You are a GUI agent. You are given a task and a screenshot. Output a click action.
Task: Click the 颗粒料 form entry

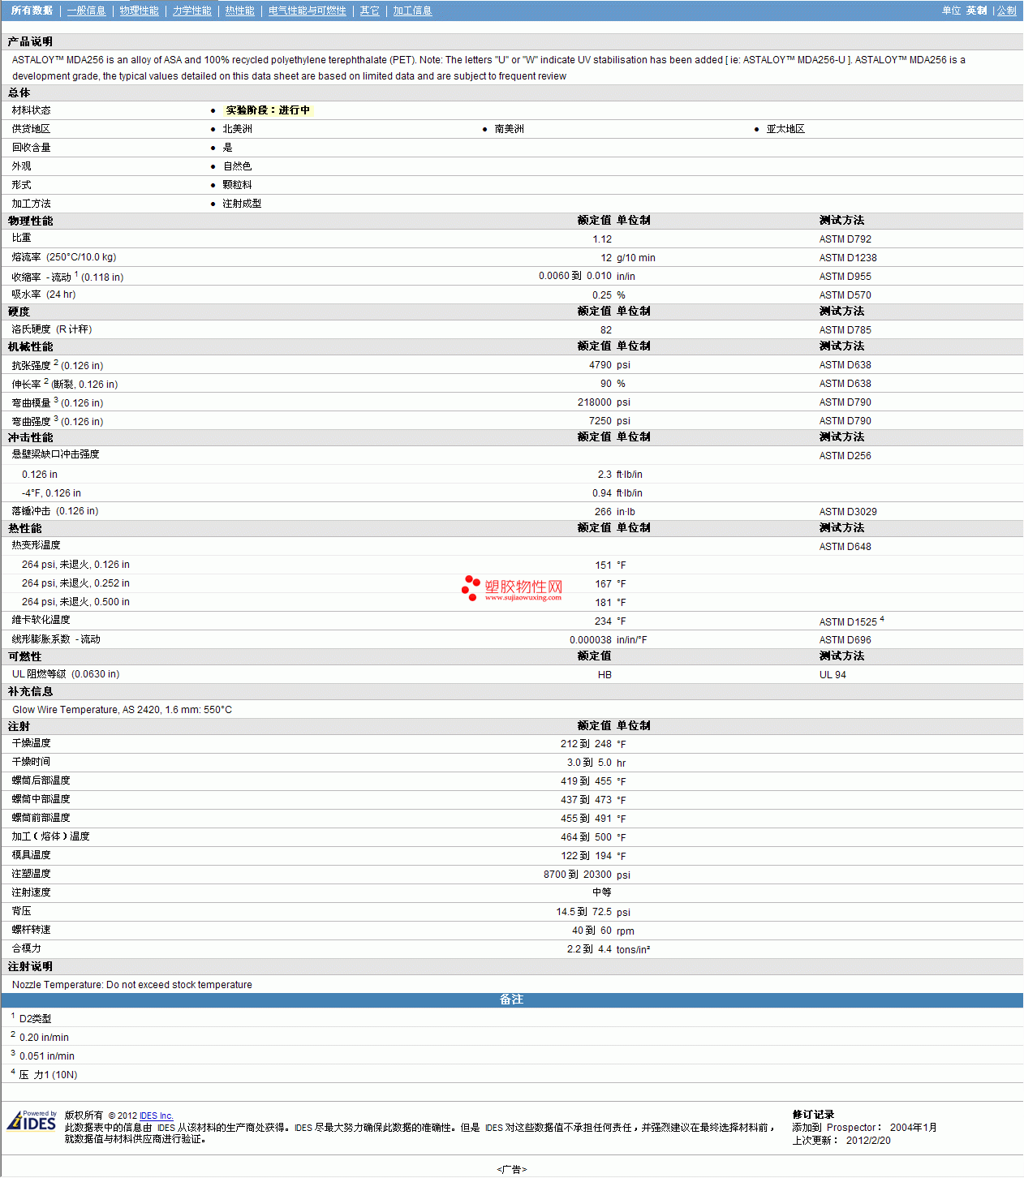237,185
